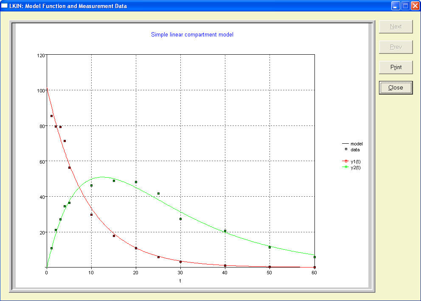Click the y1(t) legend marker

click(346, 162)
